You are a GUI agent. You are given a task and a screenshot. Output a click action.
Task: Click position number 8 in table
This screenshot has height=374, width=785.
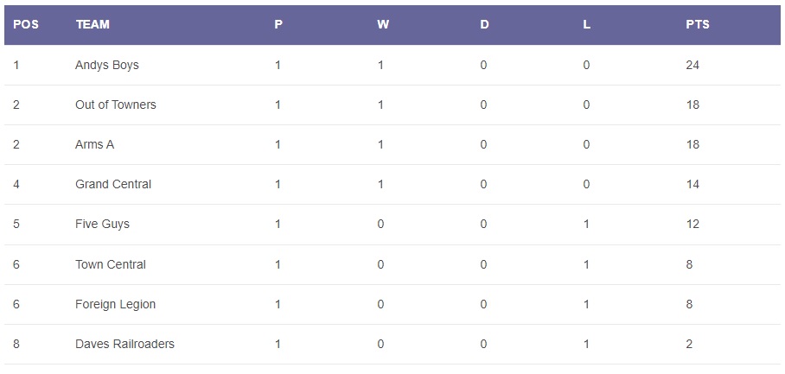pos(16,344)
